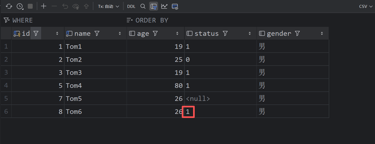Show chart view with the graph icon

pyautogui.click(x=164, y=6)
